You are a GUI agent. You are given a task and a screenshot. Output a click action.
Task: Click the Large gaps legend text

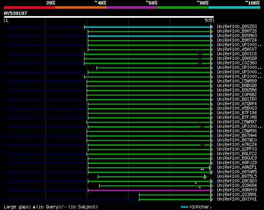point(18,207)
